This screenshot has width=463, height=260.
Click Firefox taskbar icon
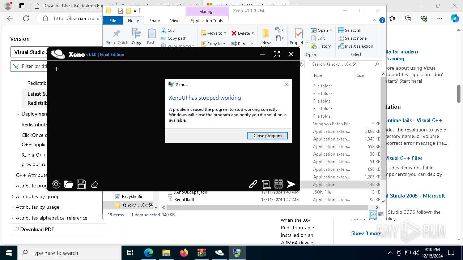pyautogui.click(x=184, y=253)
